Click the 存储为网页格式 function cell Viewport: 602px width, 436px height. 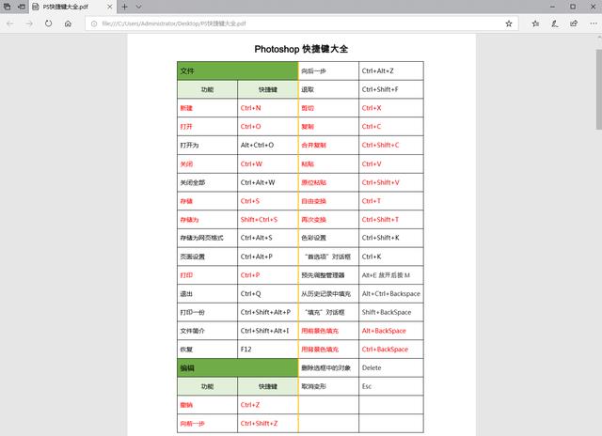coord(207,238)
